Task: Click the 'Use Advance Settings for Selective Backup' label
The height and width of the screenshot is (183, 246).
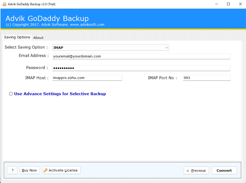Action: [x=60, y=94]
